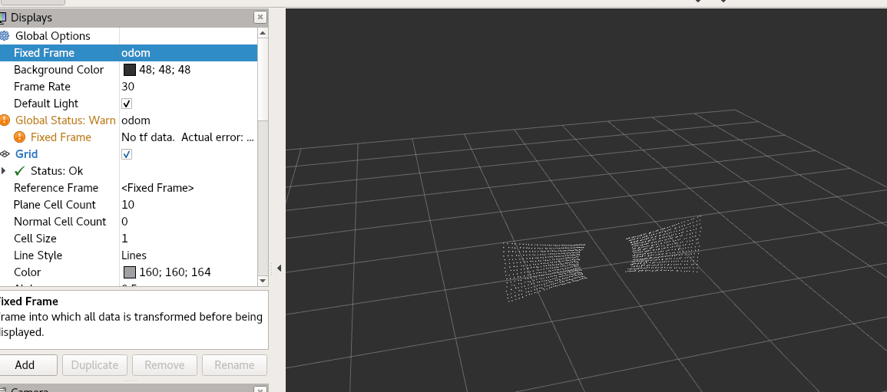Screen dimensions: 887x392
Task: Select the orange Fixed Frame status row
Action: click(x=128, y=137)
